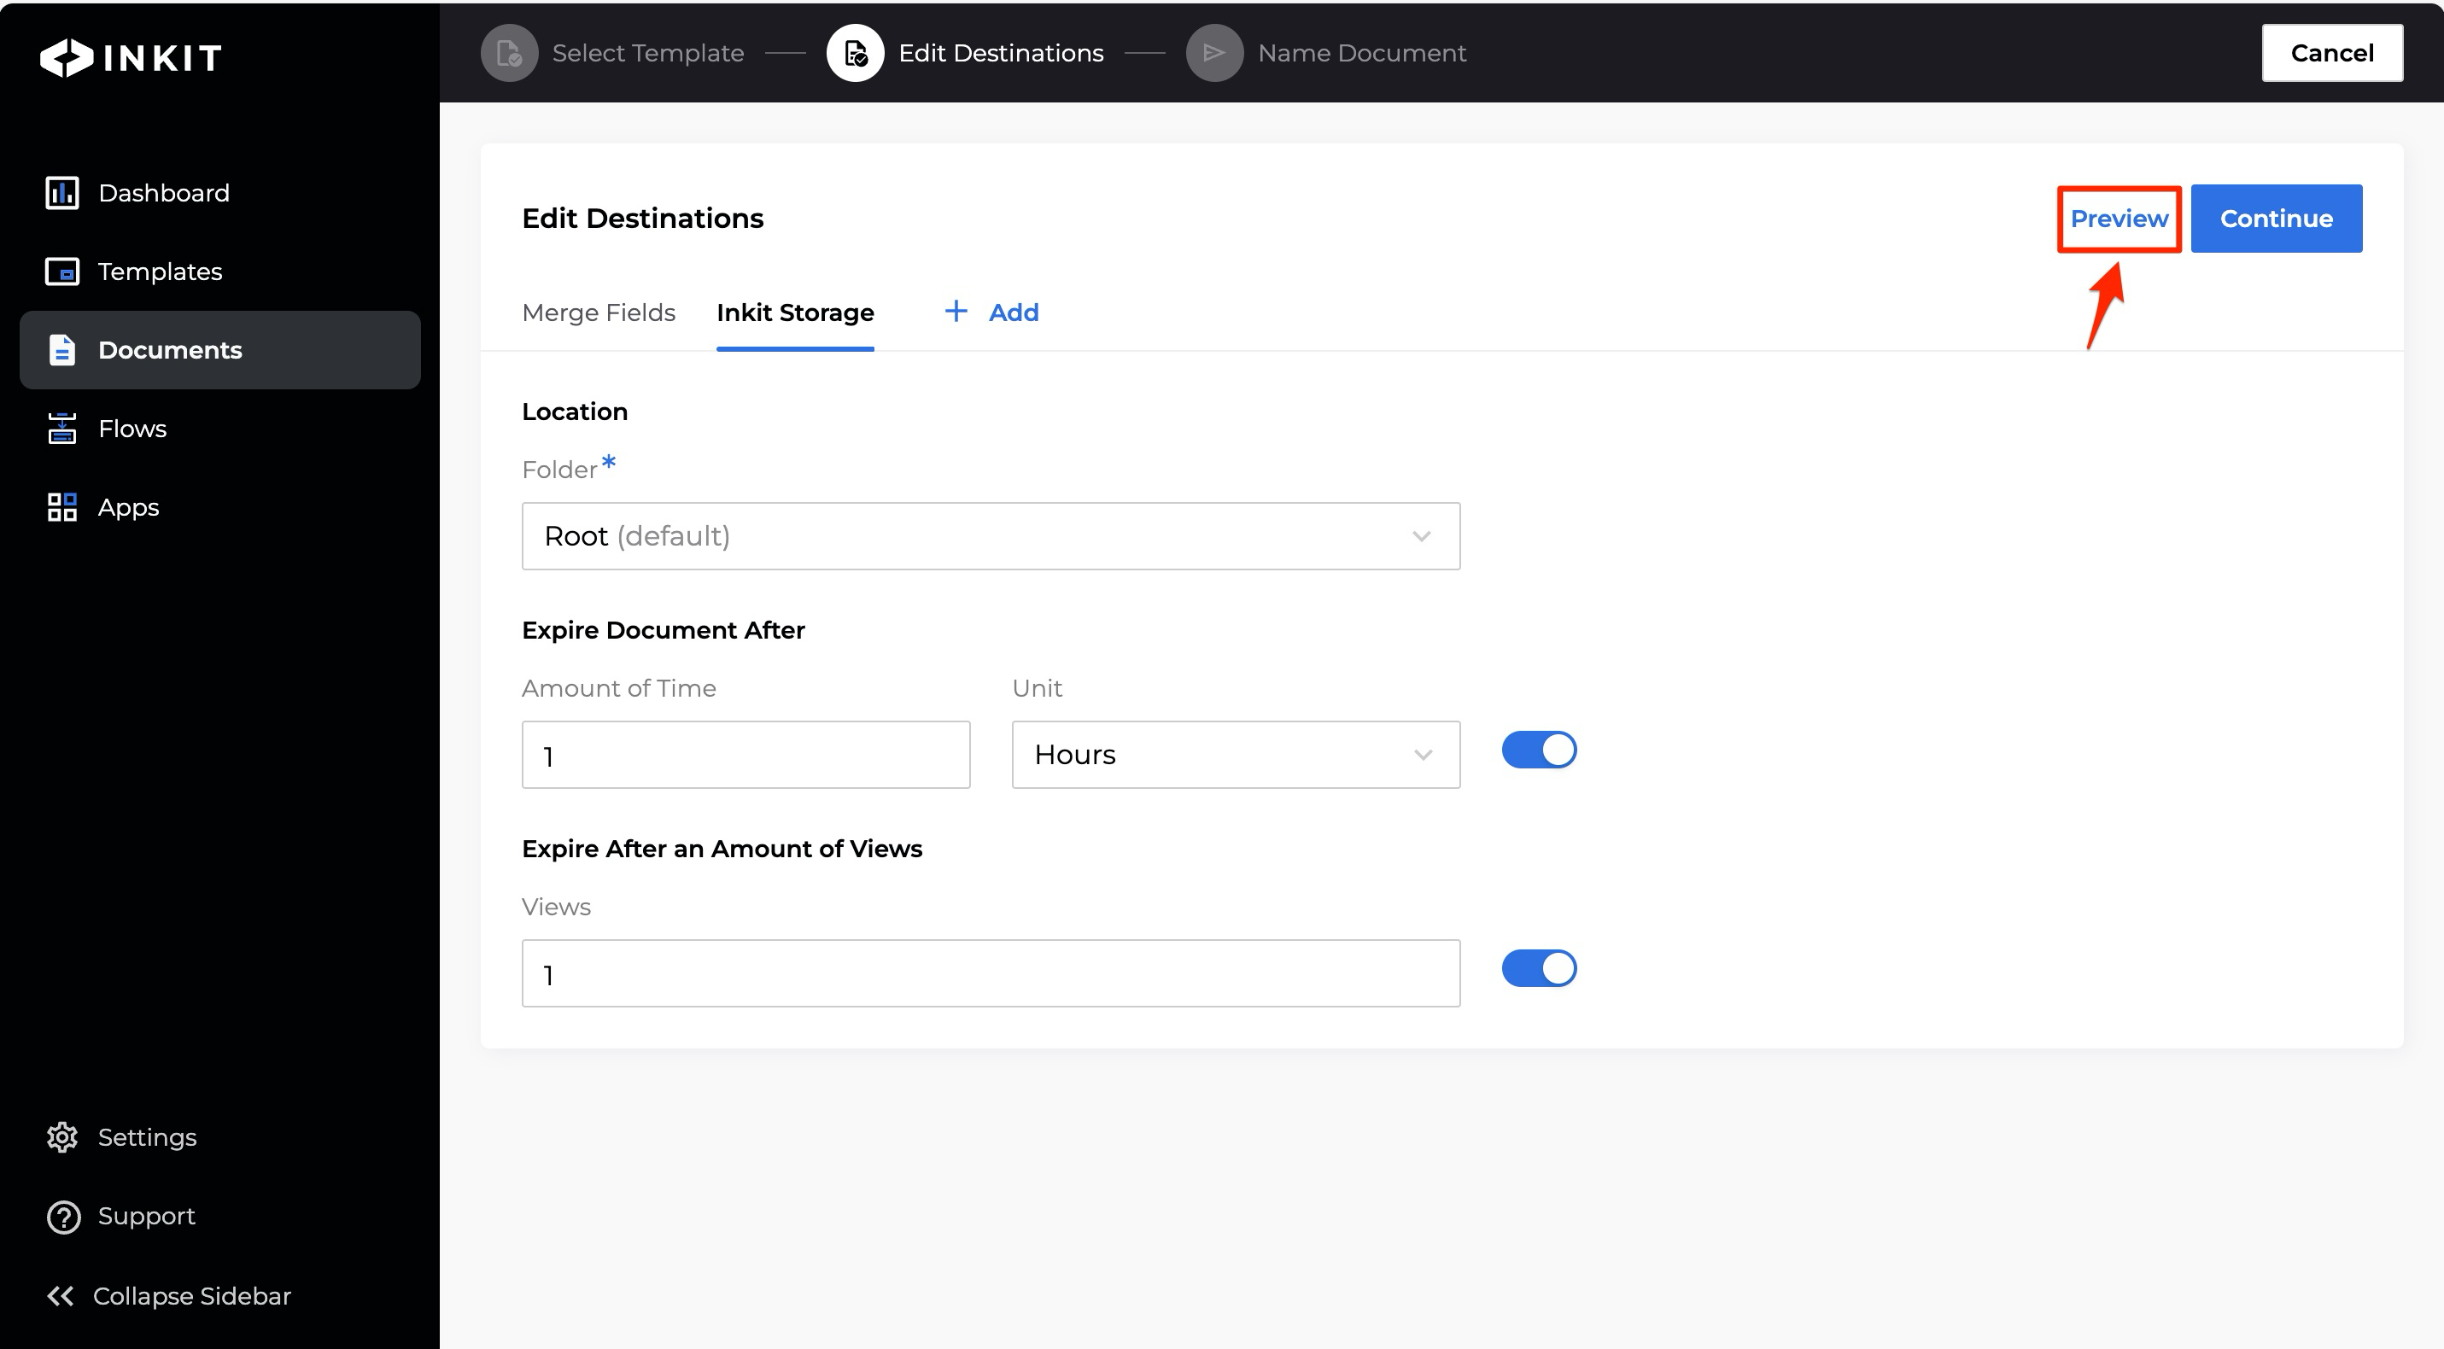Disable the Expire After Views toggle
Viewport: 2444px width, 1349px height.
point(1539,968)
